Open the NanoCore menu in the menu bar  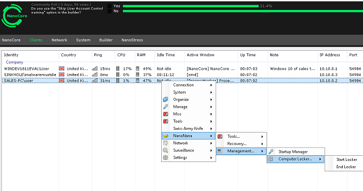11,40
